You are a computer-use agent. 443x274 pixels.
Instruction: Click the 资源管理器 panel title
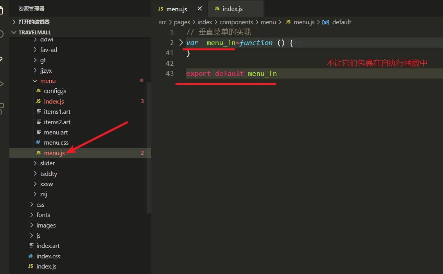click(31, 9)
